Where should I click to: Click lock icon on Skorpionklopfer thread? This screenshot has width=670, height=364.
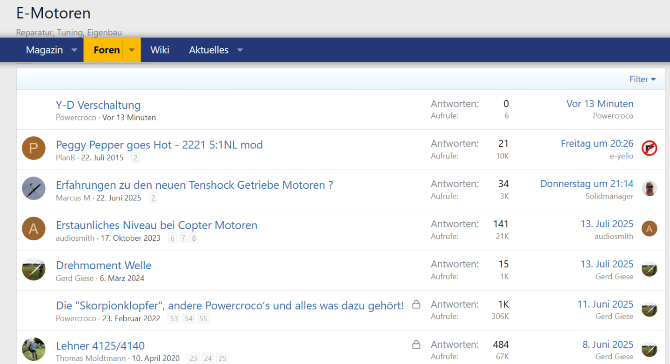[416, 304]
